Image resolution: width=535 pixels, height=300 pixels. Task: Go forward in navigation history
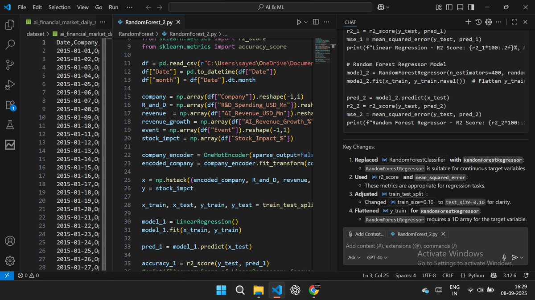coord(160,7)
